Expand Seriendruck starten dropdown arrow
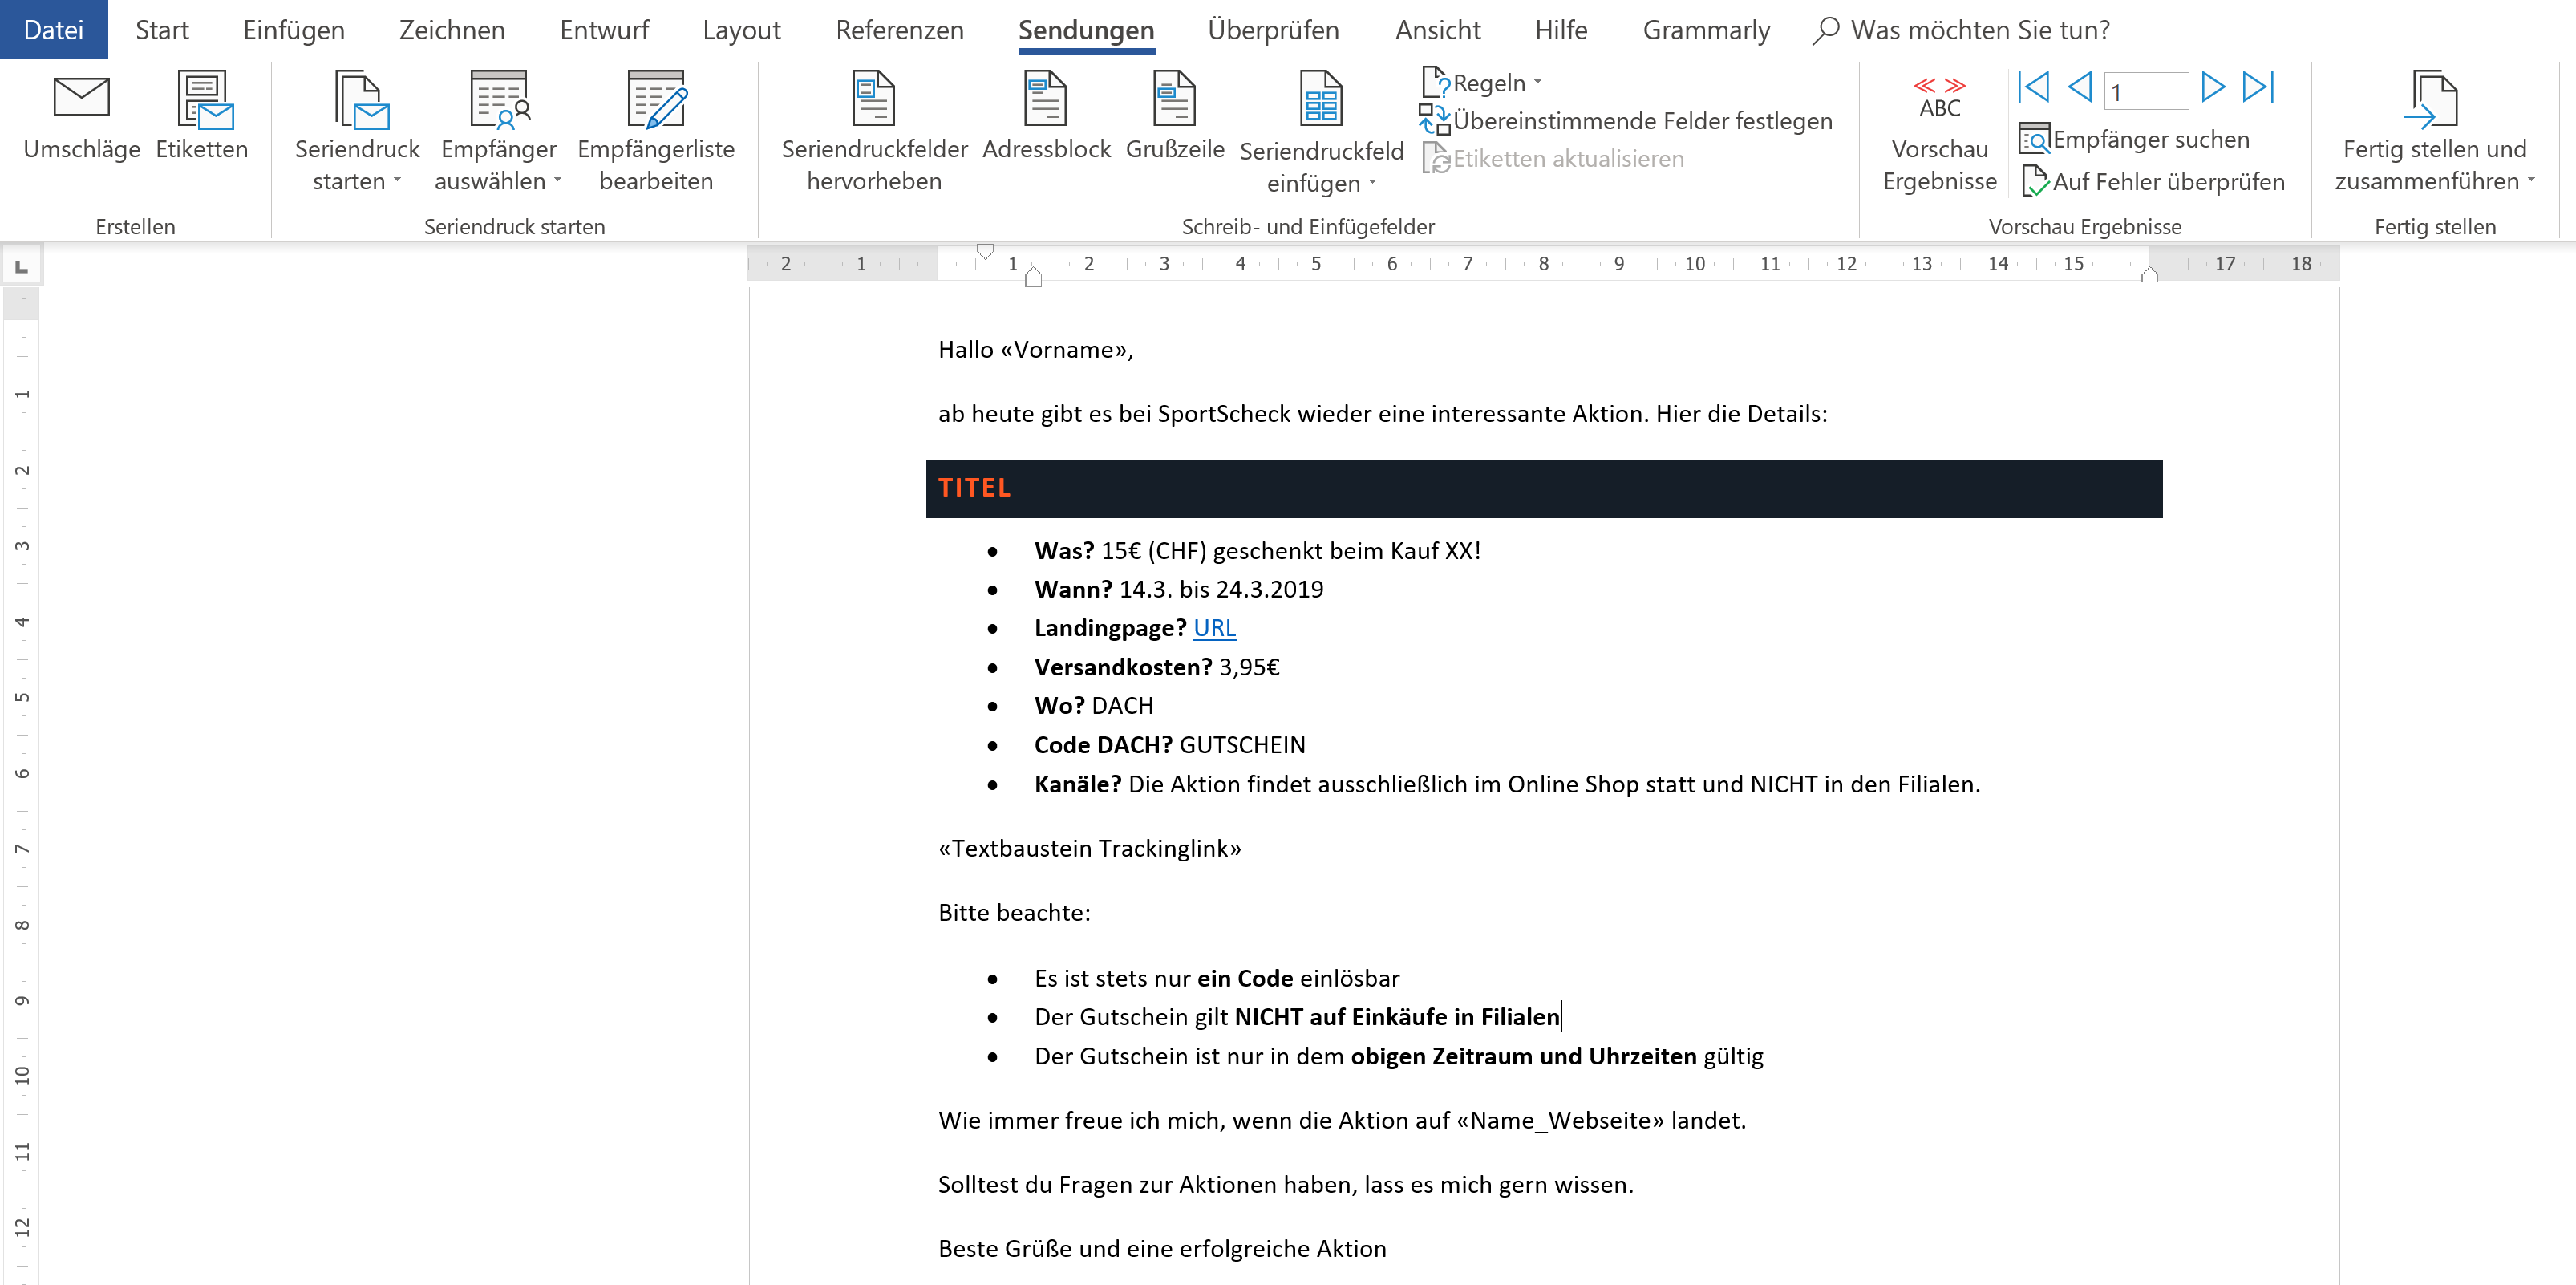Image resolution: width=2576 pixels, height=1285 pixels. pos(397,181)
